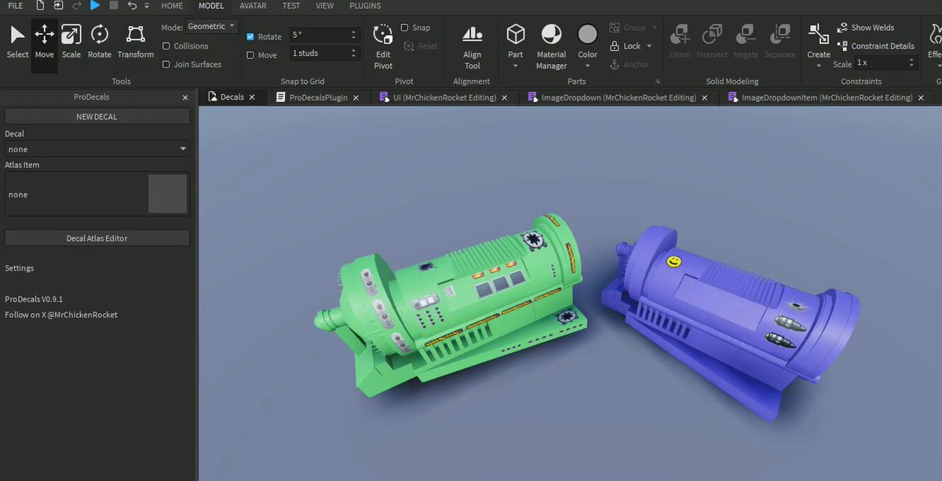Viewport: 942px width, 481px height.
Task: Open the Align Tool
Action: point(472,46)
